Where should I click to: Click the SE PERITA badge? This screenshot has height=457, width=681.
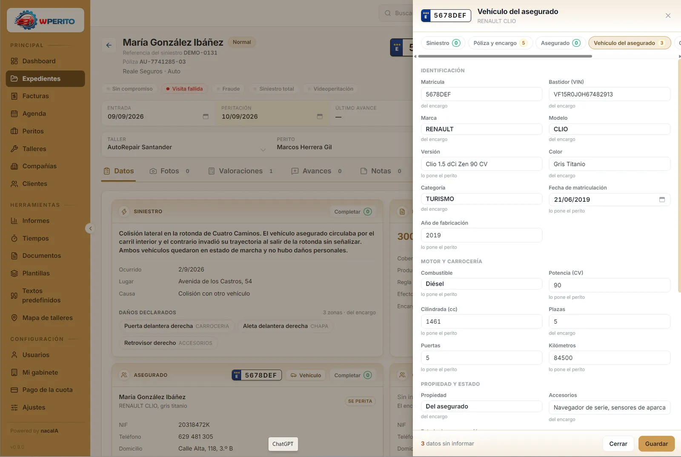coord(360,401)
